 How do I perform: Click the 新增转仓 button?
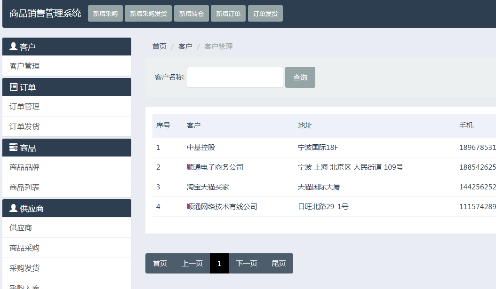point(191,14)
